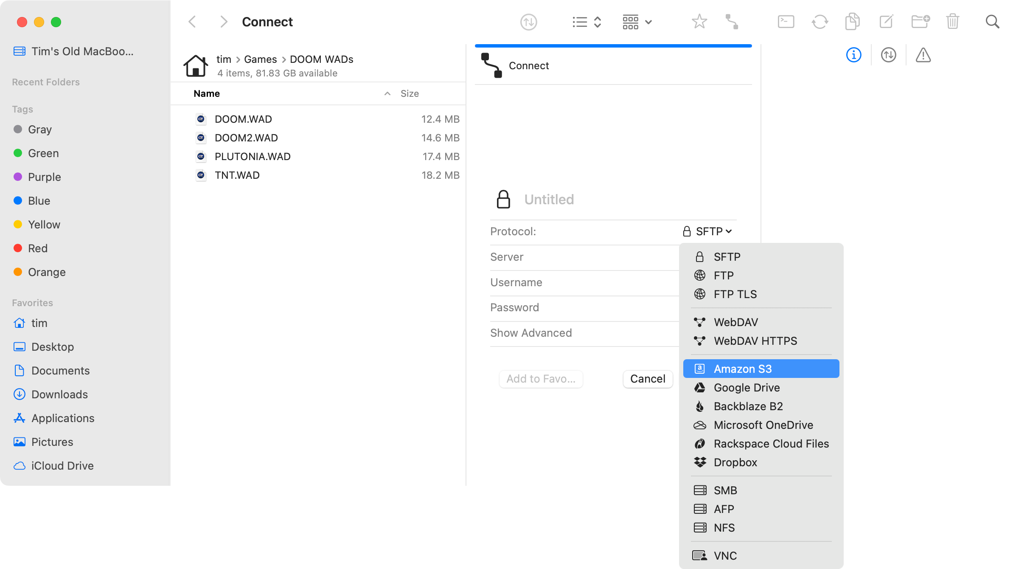The width and height of the screenshot is (1016, 569).
Task: Click the Username input field
Action: [x=584, y=282]
